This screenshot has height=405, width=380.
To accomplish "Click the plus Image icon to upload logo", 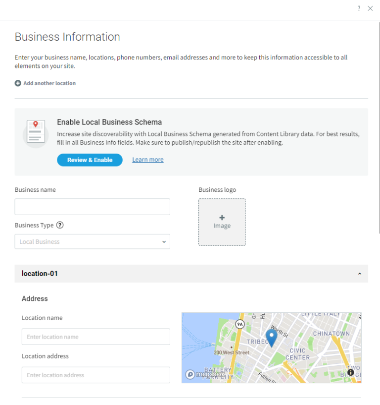I will pyautogui.click(x=222, y=222).
